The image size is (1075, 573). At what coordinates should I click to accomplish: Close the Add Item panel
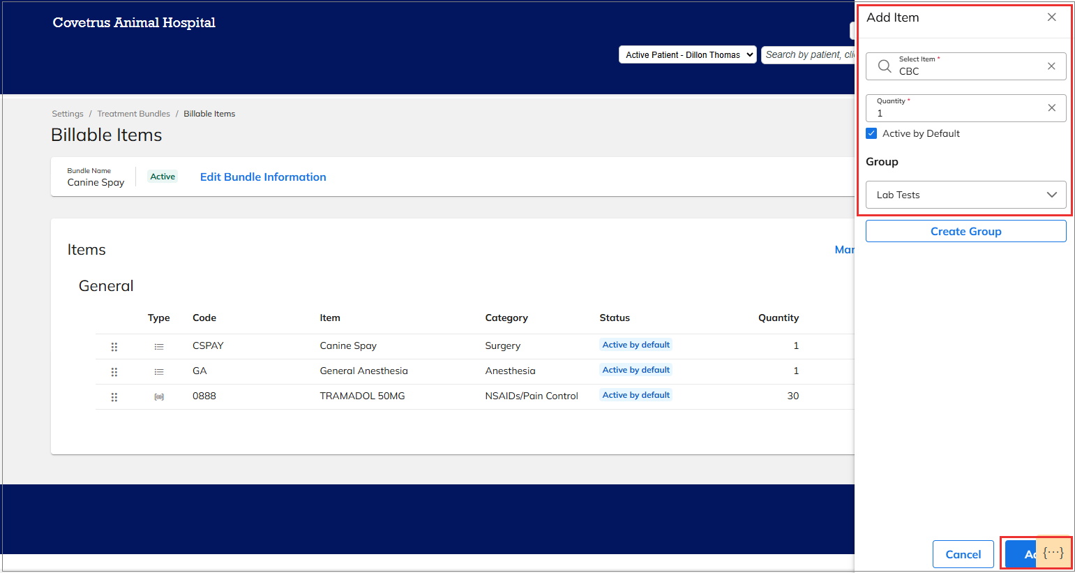click(1051, 17)
